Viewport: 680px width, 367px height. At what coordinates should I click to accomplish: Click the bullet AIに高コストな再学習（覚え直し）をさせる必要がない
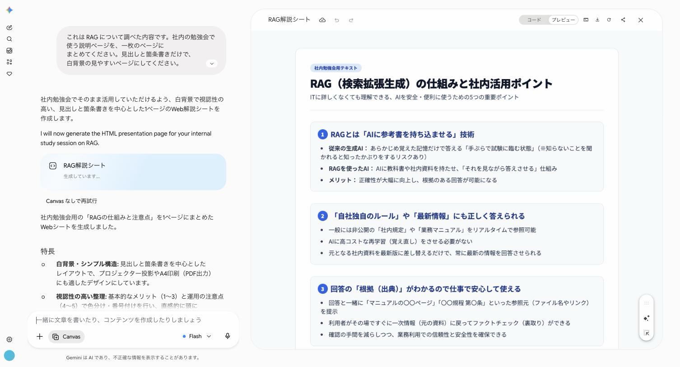tap(400, 242)
